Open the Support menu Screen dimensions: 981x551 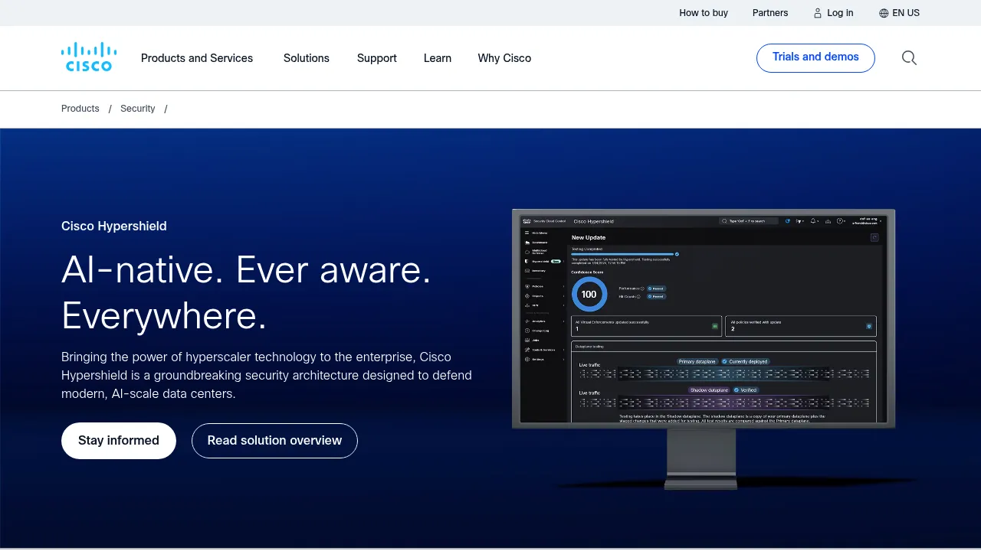[x=377, y=58]
